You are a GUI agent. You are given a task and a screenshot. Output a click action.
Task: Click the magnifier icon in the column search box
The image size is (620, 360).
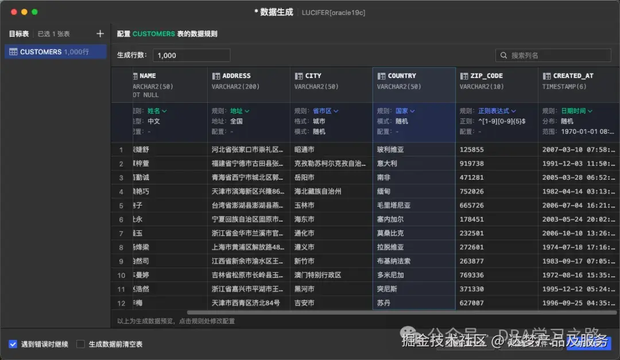[x=503, y=55]
